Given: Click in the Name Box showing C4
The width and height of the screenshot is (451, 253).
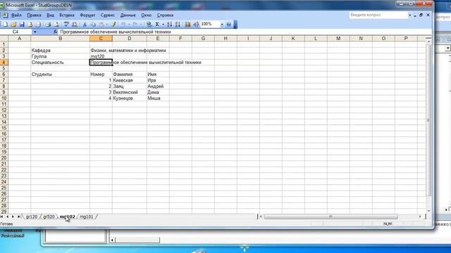Looking at the screenshot, I should point(16,32).
